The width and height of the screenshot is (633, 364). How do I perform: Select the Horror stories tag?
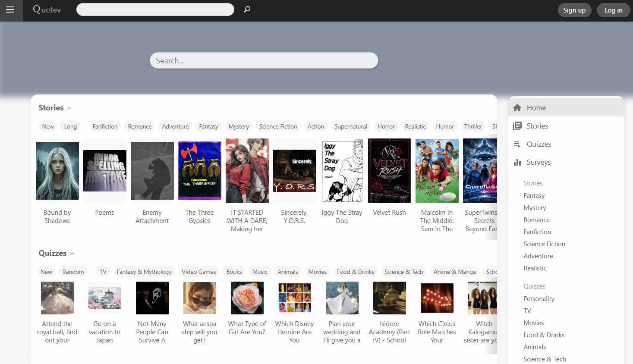(386, 126)
